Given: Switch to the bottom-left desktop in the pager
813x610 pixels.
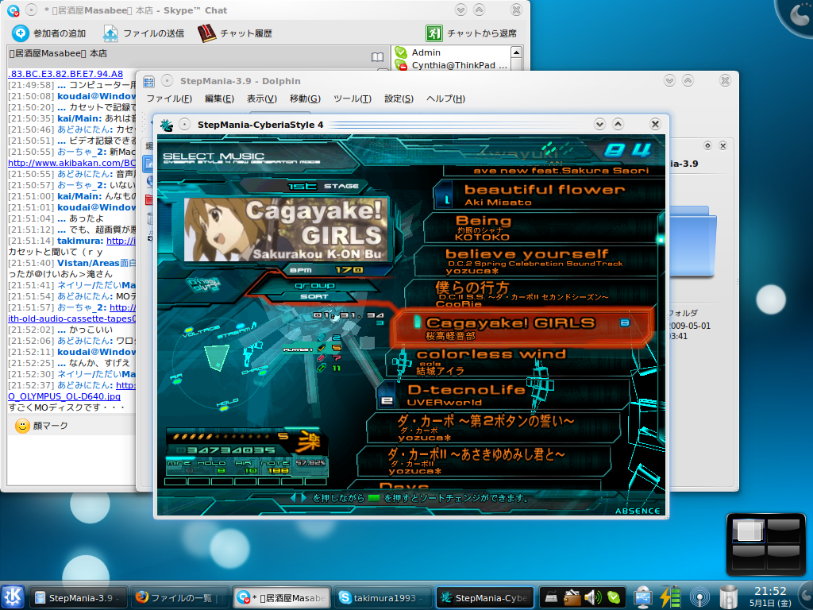Looking at the screenshot, I should 749,557.
